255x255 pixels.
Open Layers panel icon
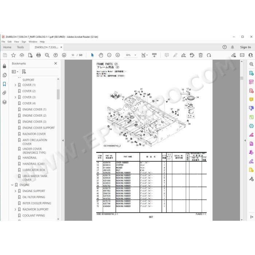pos(4,102)
